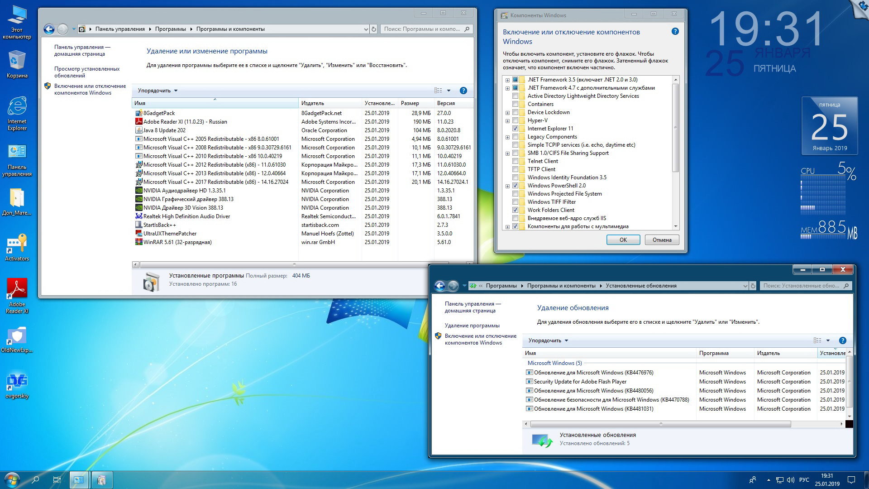Click Отмена button in Windows components dialog

(661, 240)
